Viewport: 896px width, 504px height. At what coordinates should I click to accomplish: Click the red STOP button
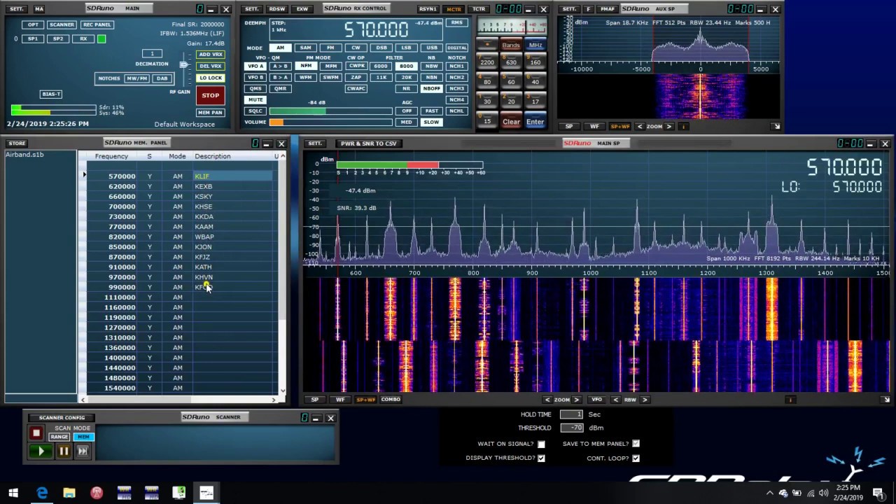click(x=210, y=95)
